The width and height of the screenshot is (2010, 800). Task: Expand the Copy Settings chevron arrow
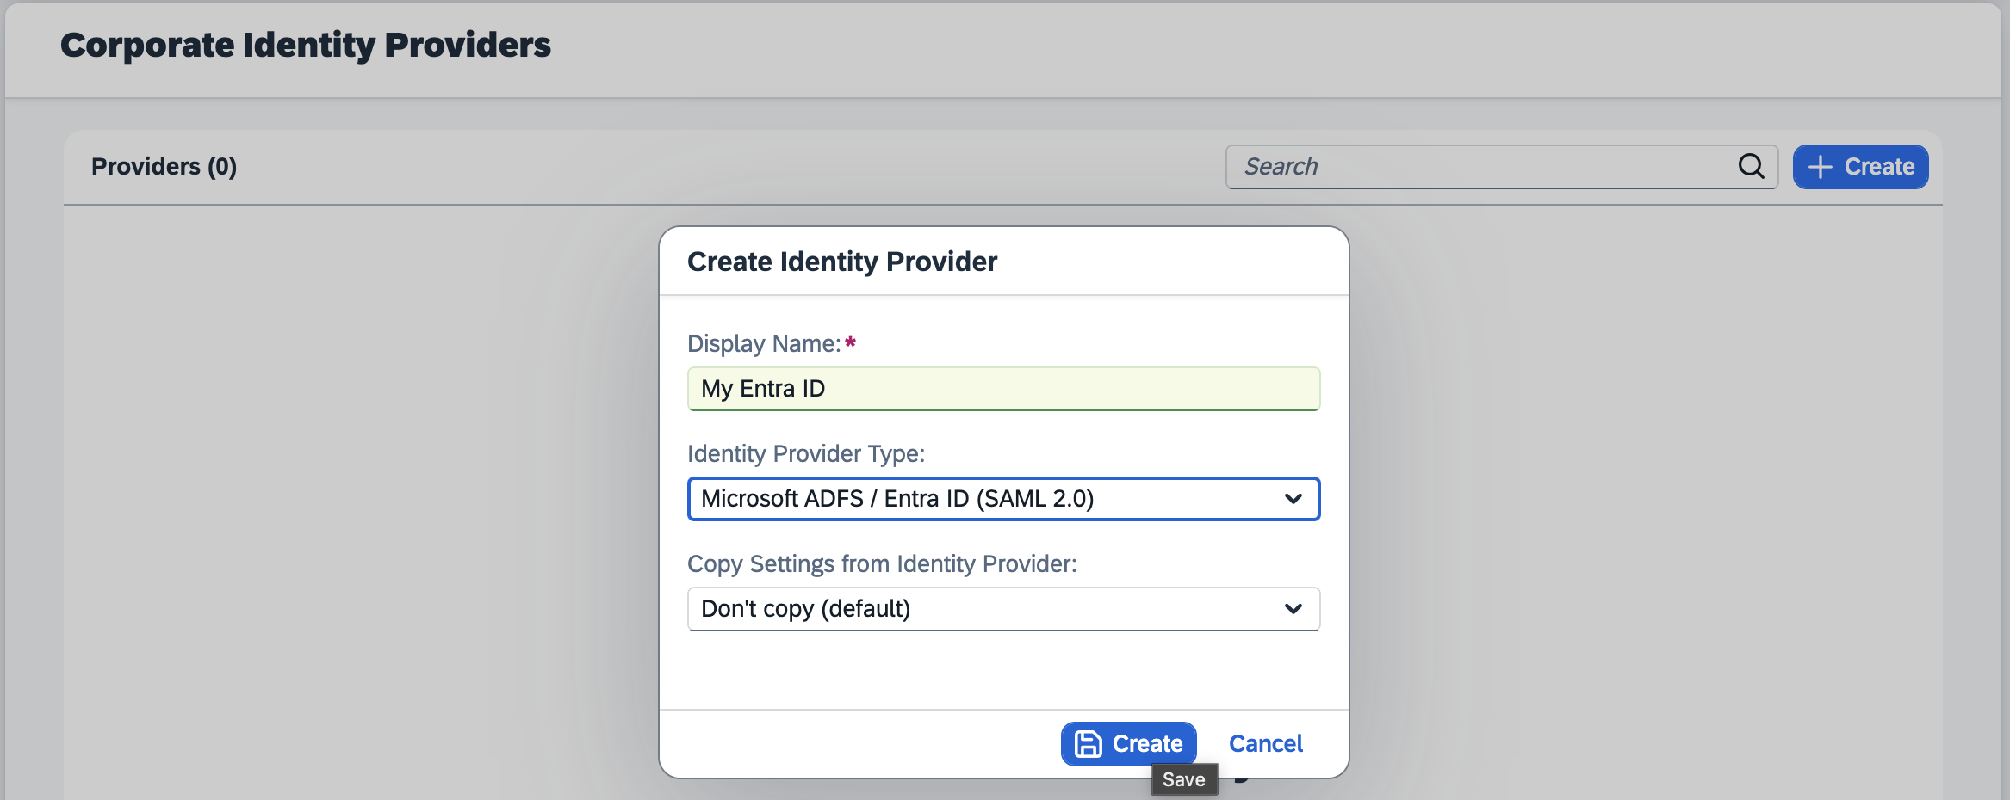[x=1293, y=609]
